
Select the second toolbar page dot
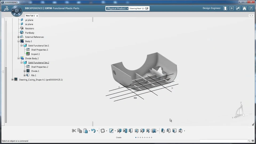coord(138,138)
